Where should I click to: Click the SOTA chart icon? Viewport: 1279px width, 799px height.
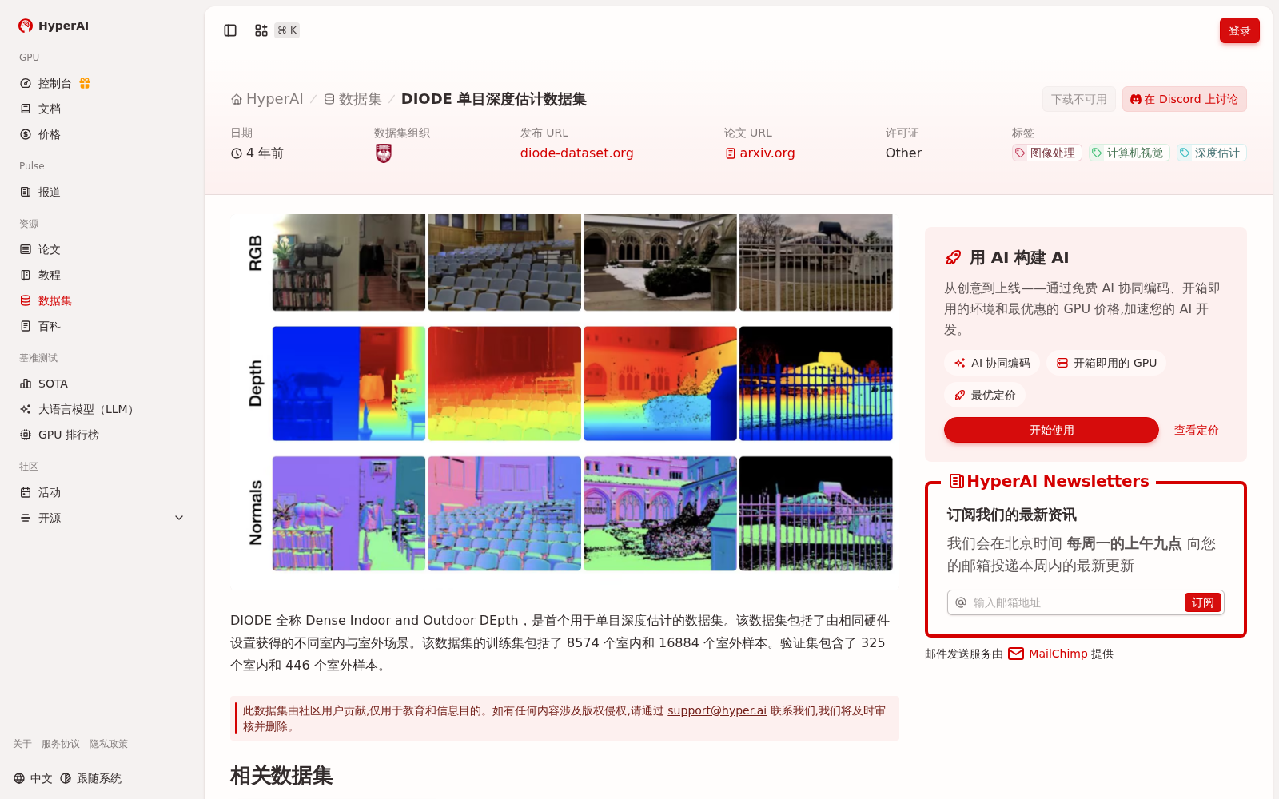26,384
